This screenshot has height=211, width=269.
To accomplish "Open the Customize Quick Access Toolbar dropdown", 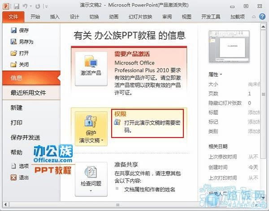I will click(x=46, y=7).
